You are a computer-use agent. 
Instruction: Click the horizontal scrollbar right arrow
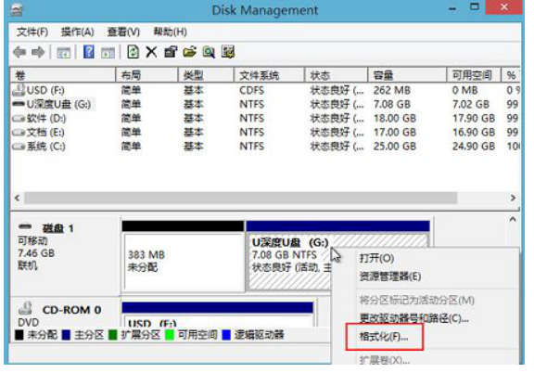click(514, 198)
